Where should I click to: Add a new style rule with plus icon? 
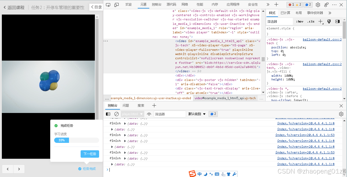pyautogui.click(x=320, y=21)
